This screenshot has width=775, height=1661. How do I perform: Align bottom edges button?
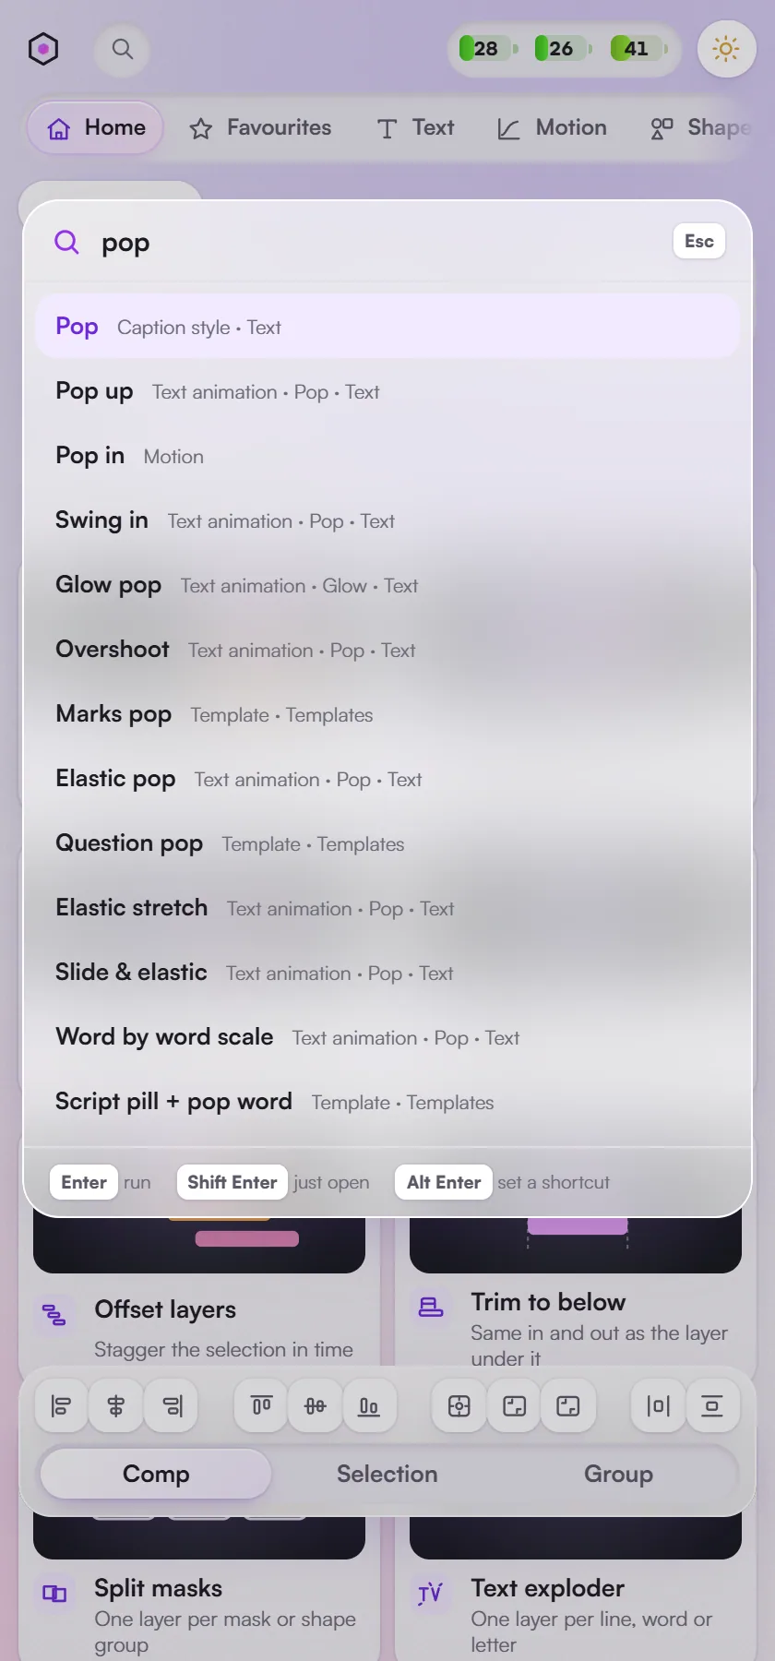368,1406
